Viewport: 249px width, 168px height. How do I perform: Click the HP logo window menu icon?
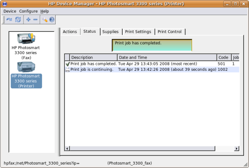click(5, 4)
